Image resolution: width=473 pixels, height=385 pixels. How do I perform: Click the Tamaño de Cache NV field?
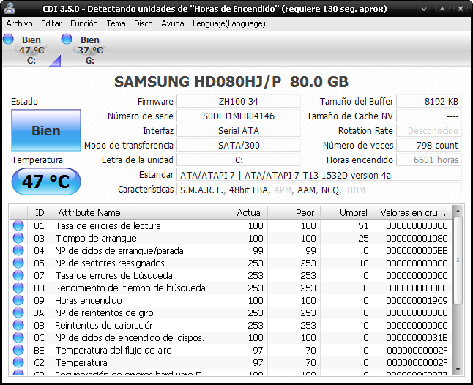coord(428,116)
